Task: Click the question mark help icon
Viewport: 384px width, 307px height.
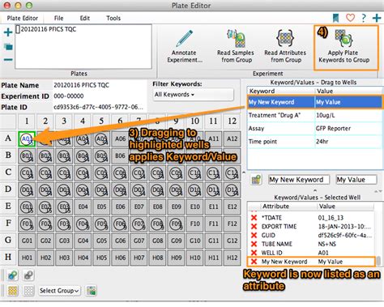Action: pos(364,18)
